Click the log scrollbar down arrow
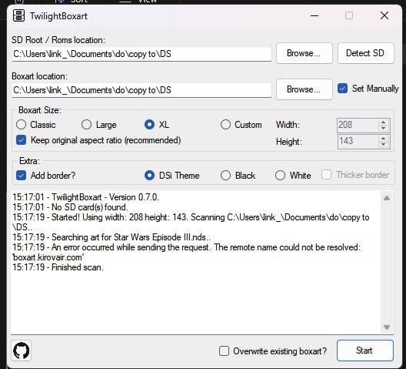This screenshot has height=369, width=406. tap(387, 327)
